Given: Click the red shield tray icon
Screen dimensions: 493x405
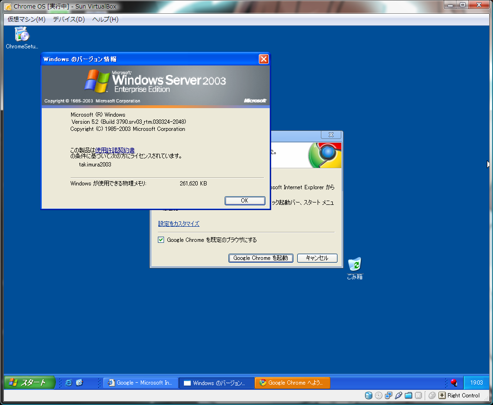Looking at the screenshot, I should pyautogui.click(x=454, y=383).
